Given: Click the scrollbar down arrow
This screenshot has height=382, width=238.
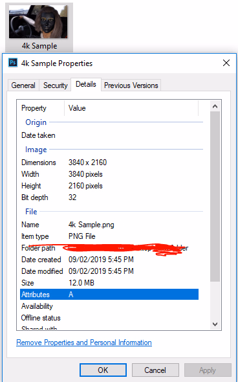Looking at the screenshot, I should pos(215,324).
